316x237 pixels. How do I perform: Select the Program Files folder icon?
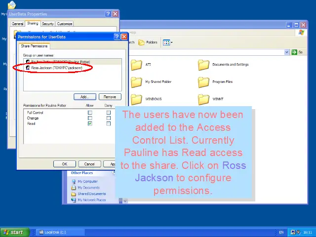pos(203,82)
